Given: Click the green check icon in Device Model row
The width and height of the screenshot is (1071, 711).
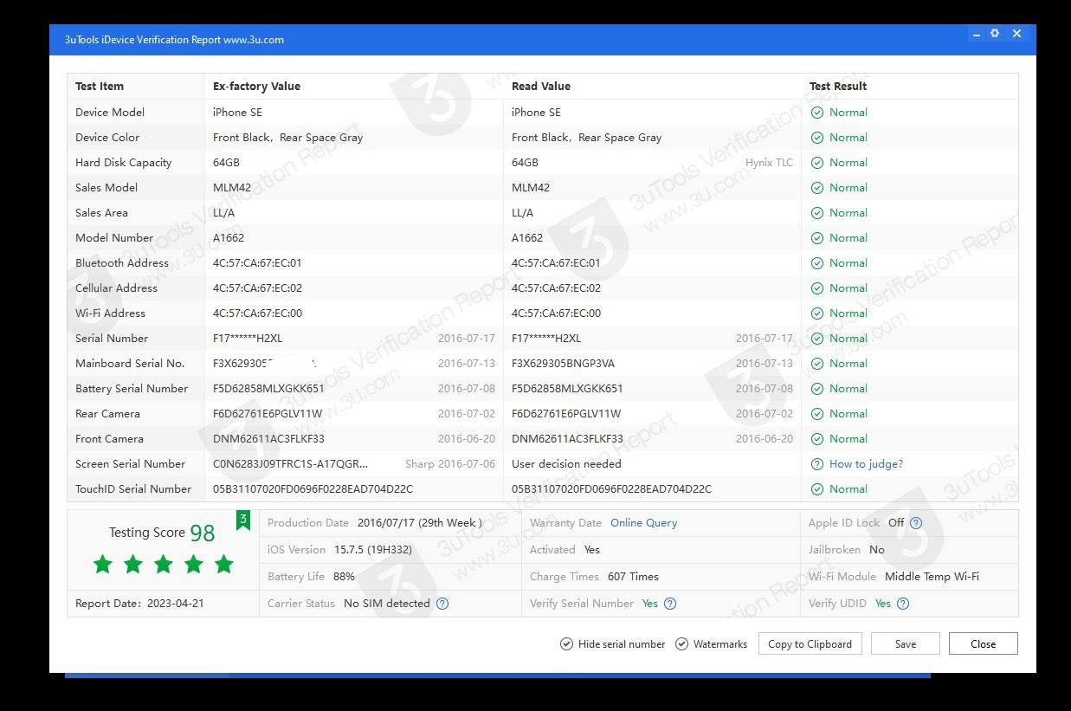Looking at the screenshot, I should (816, 113).
